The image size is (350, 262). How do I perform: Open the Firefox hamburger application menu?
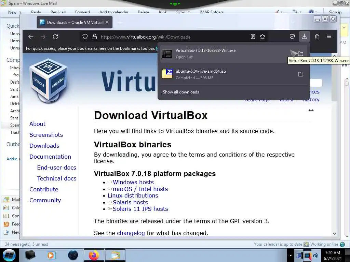click(329, 36)
